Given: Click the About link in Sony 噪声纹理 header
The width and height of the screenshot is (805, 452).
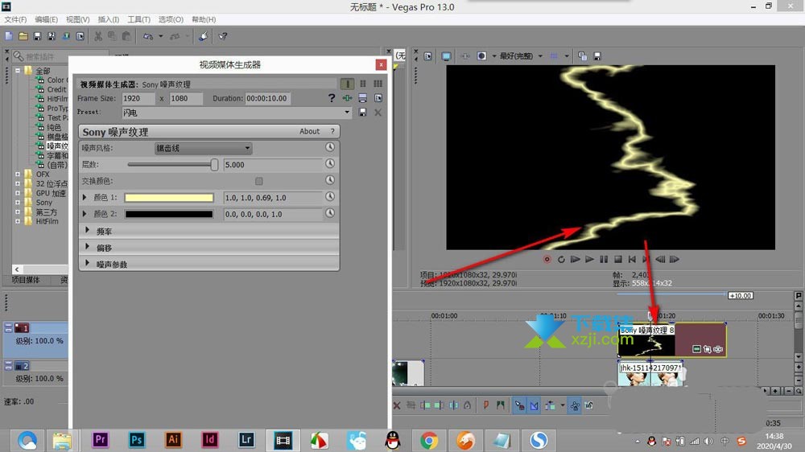Looking at the screenshot, I should (x=310, y=131).
